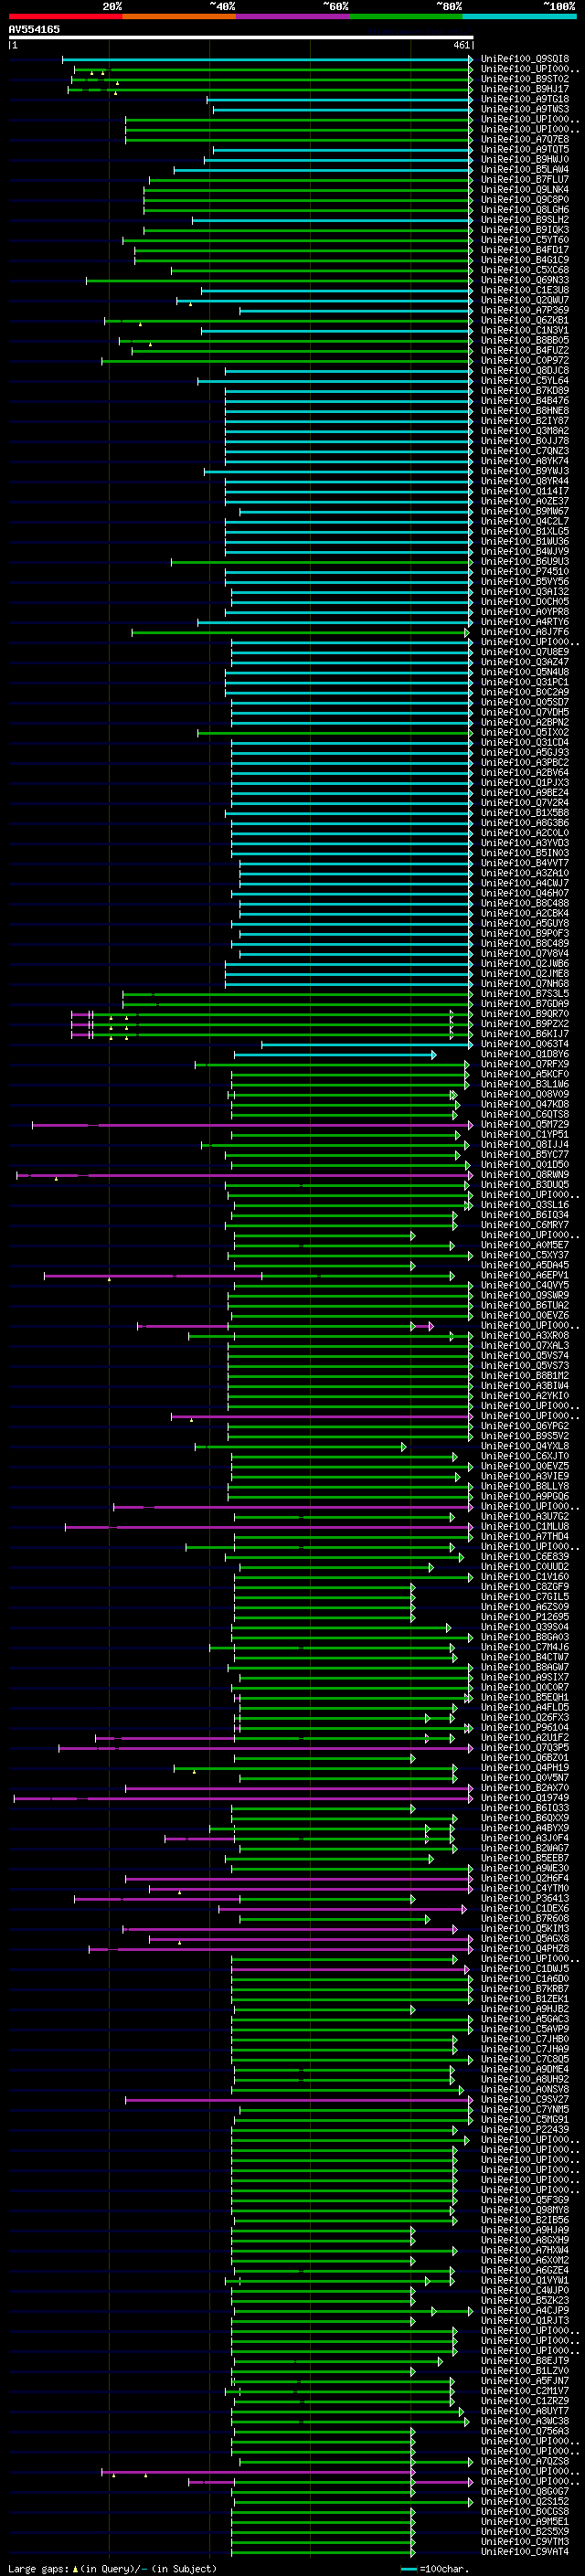Screen dimensions: 585x2576
Task: Click the orange ~40% identity color segment
Action: tap(179, 16)
